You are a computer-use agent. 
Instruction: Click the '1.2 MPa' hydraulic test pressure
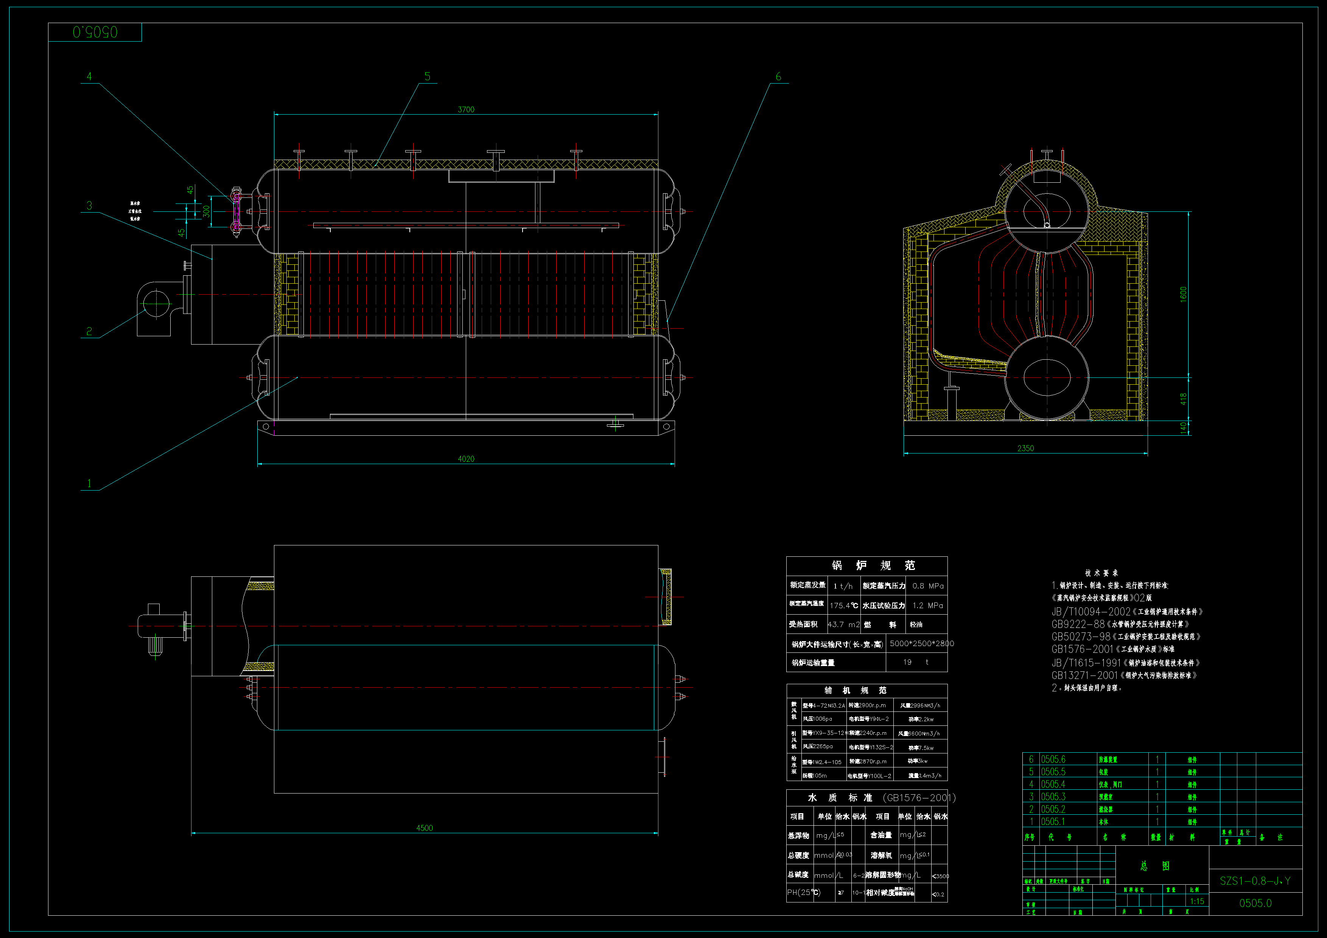coord(928,605)
